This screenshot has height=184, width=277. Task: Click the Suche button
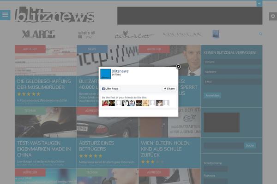(x=250, y=146)
